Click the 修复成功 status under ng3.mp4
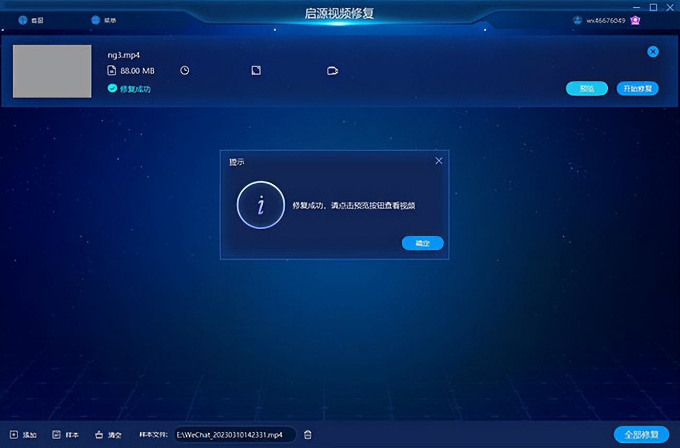Screen dimensions: 680x448 pos(135,89)
